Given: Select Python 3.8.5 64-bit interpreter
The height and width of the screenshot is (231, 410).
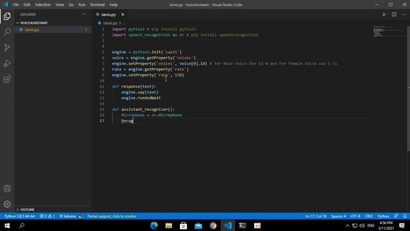Looking at the screenshot, I should 20,216.
